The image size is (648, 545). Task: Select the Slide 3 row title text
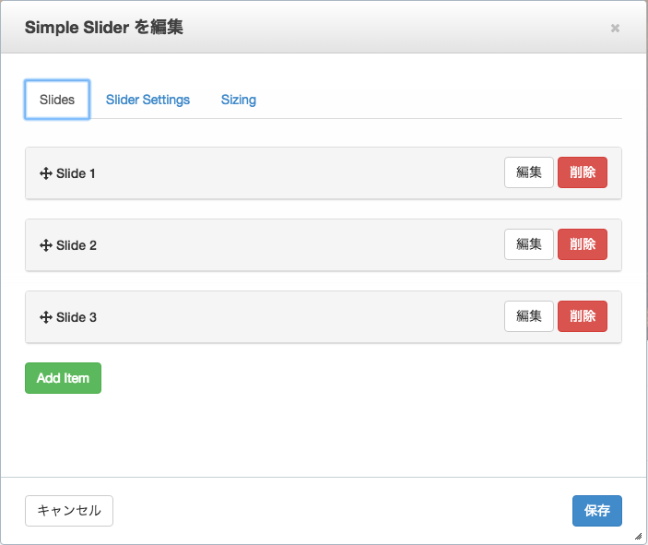(77, 317)
